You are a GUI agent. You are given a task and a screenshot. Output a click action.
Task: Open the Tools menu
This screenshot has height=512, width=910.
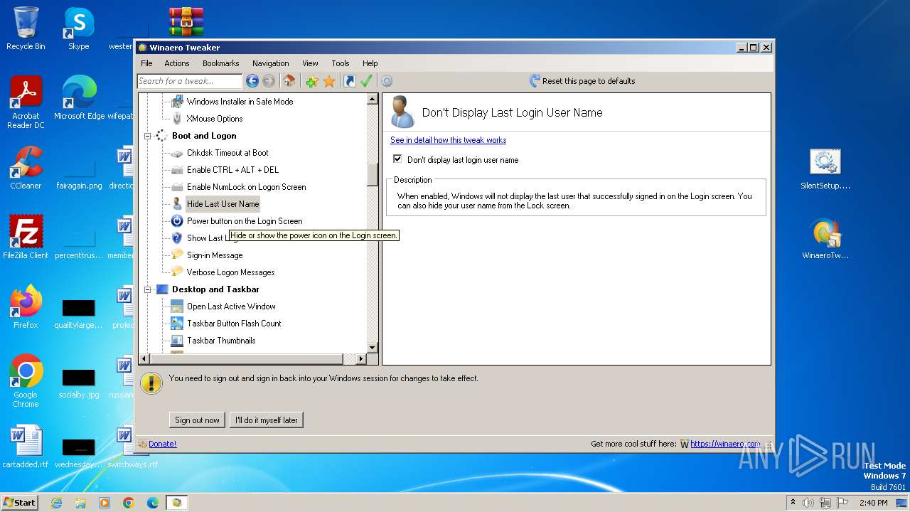(x=341, y=63)
